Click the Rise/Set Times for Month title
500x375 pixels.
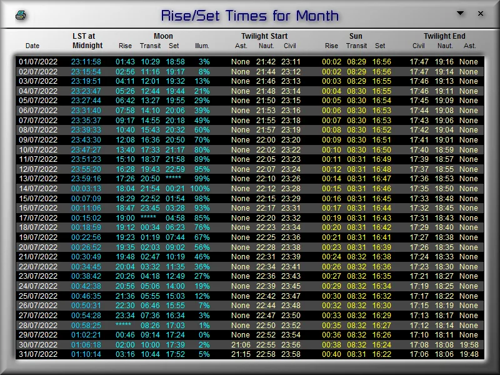click(249, 15)
